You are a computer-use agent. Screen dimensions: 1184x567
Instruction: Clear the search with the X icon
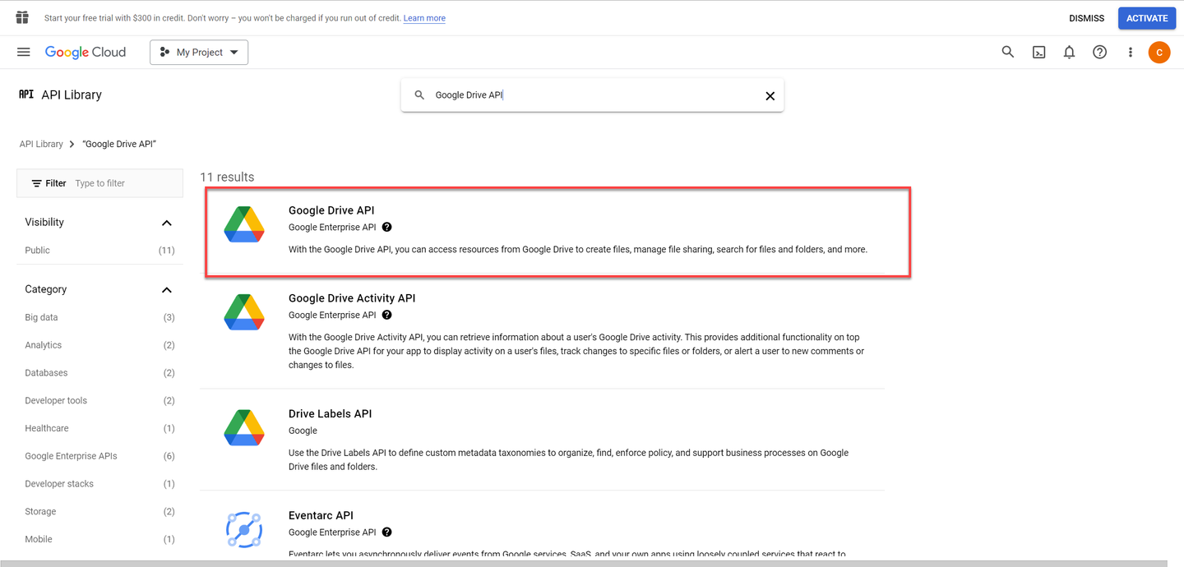click(x=770, y=95)
